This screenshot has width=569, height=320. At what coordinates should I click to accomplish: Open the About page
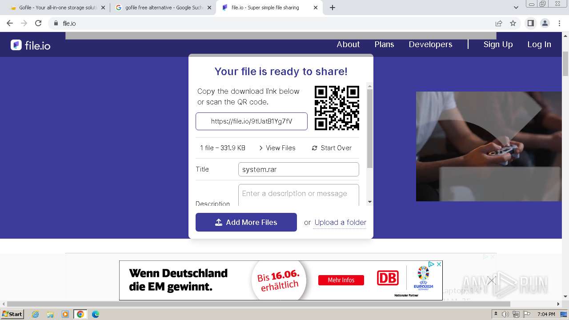348,44
